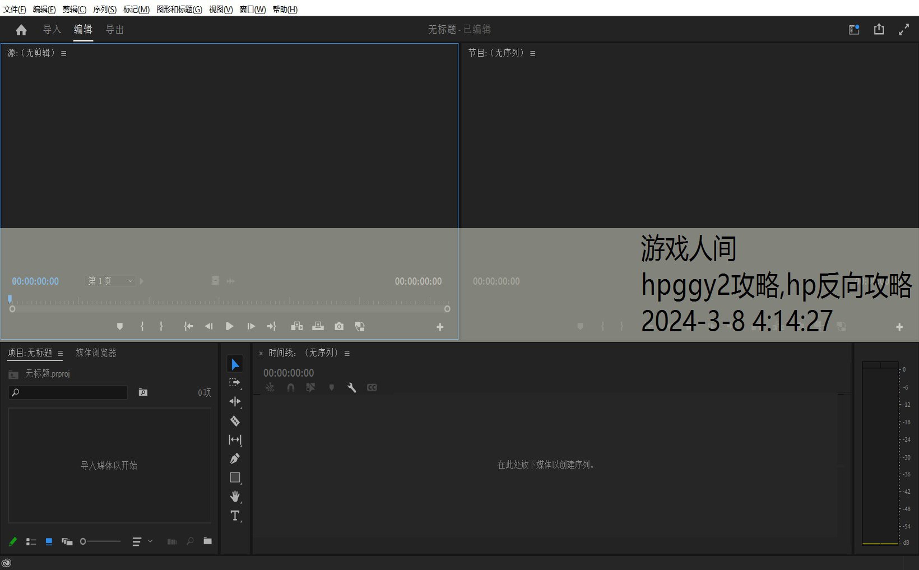The width and height of the screenshot is (919, 570).
Task: Add a marker in the Source monitor
Action: tap(119, 326)
